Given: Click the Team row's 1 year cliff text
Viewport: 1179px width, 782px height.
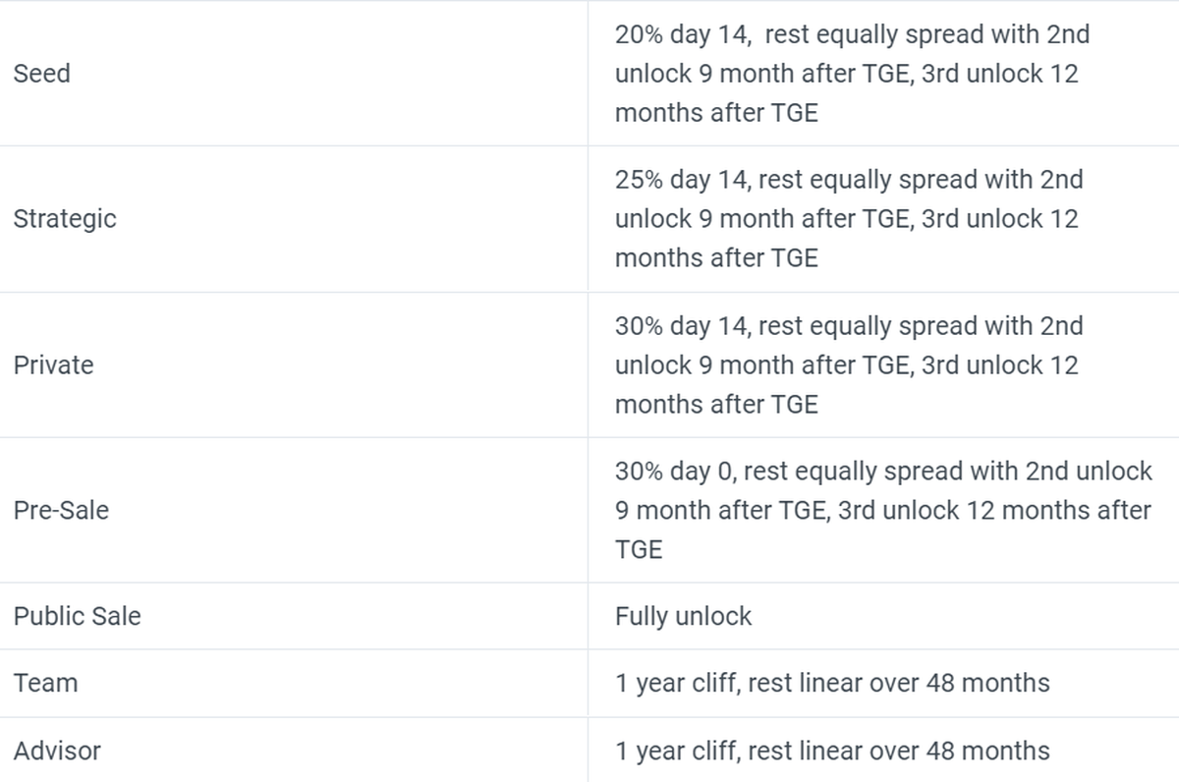Looking at the screenshot, I should click(677, 683).
